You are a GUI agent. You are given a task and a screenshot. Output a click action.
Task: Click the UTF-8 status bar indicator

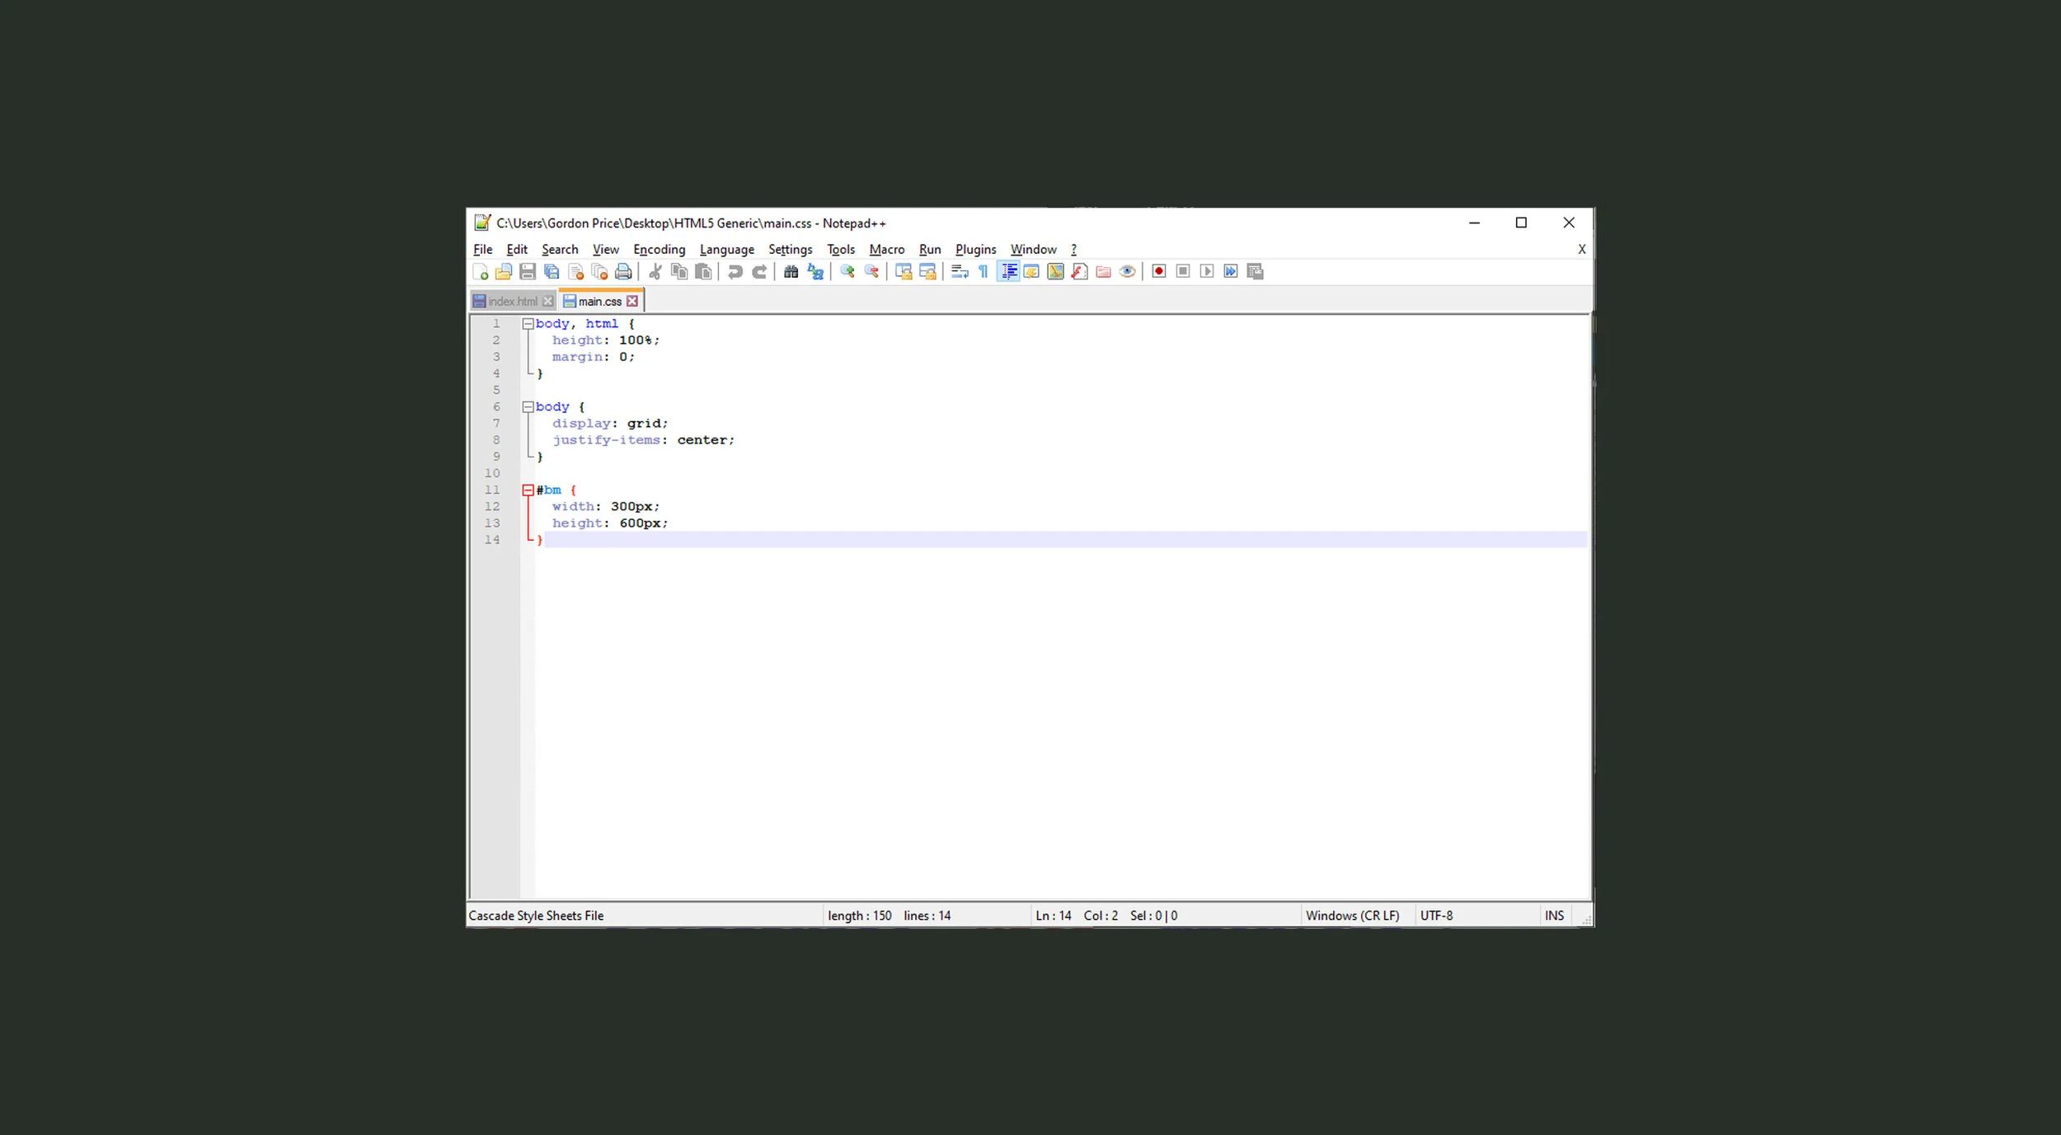tap(1438, 915)
